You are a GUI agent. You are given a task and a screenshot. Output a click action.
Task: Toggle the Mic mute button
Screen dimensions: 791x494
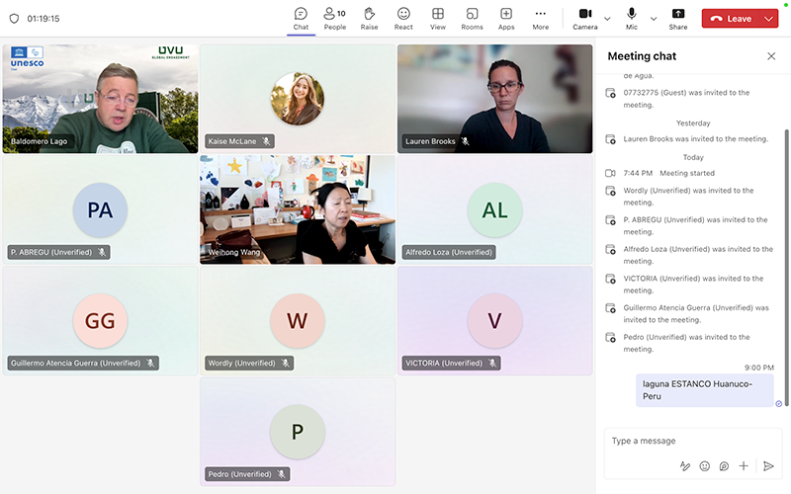point(632,18)
